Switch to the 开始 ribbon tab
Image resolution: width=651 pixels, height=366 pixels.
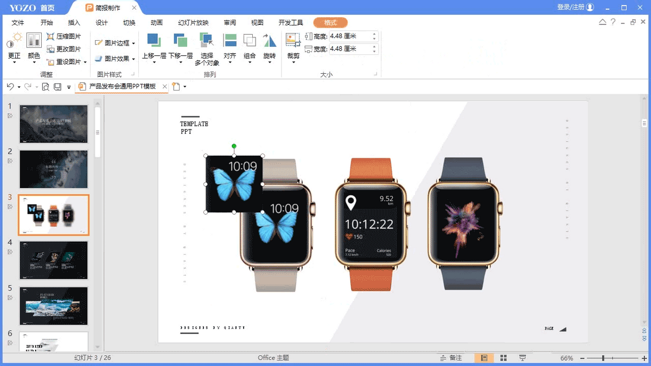(x=47, y=23)
